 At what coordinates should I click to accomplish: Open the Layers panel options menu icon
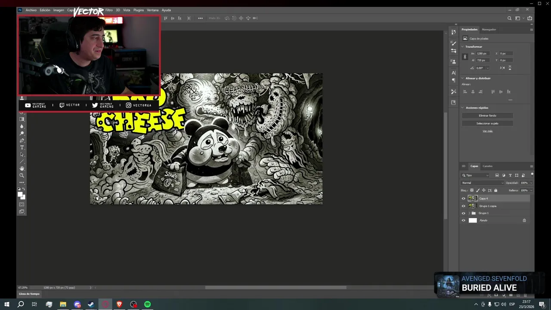532,166
